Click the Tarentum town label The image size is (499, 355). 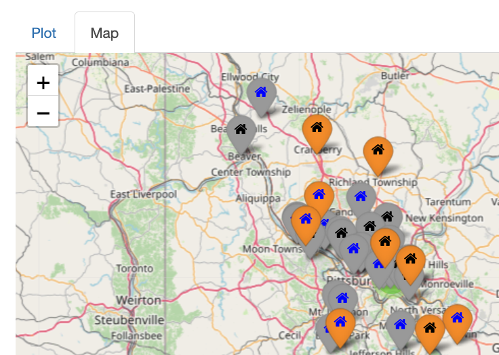(448, 202)
